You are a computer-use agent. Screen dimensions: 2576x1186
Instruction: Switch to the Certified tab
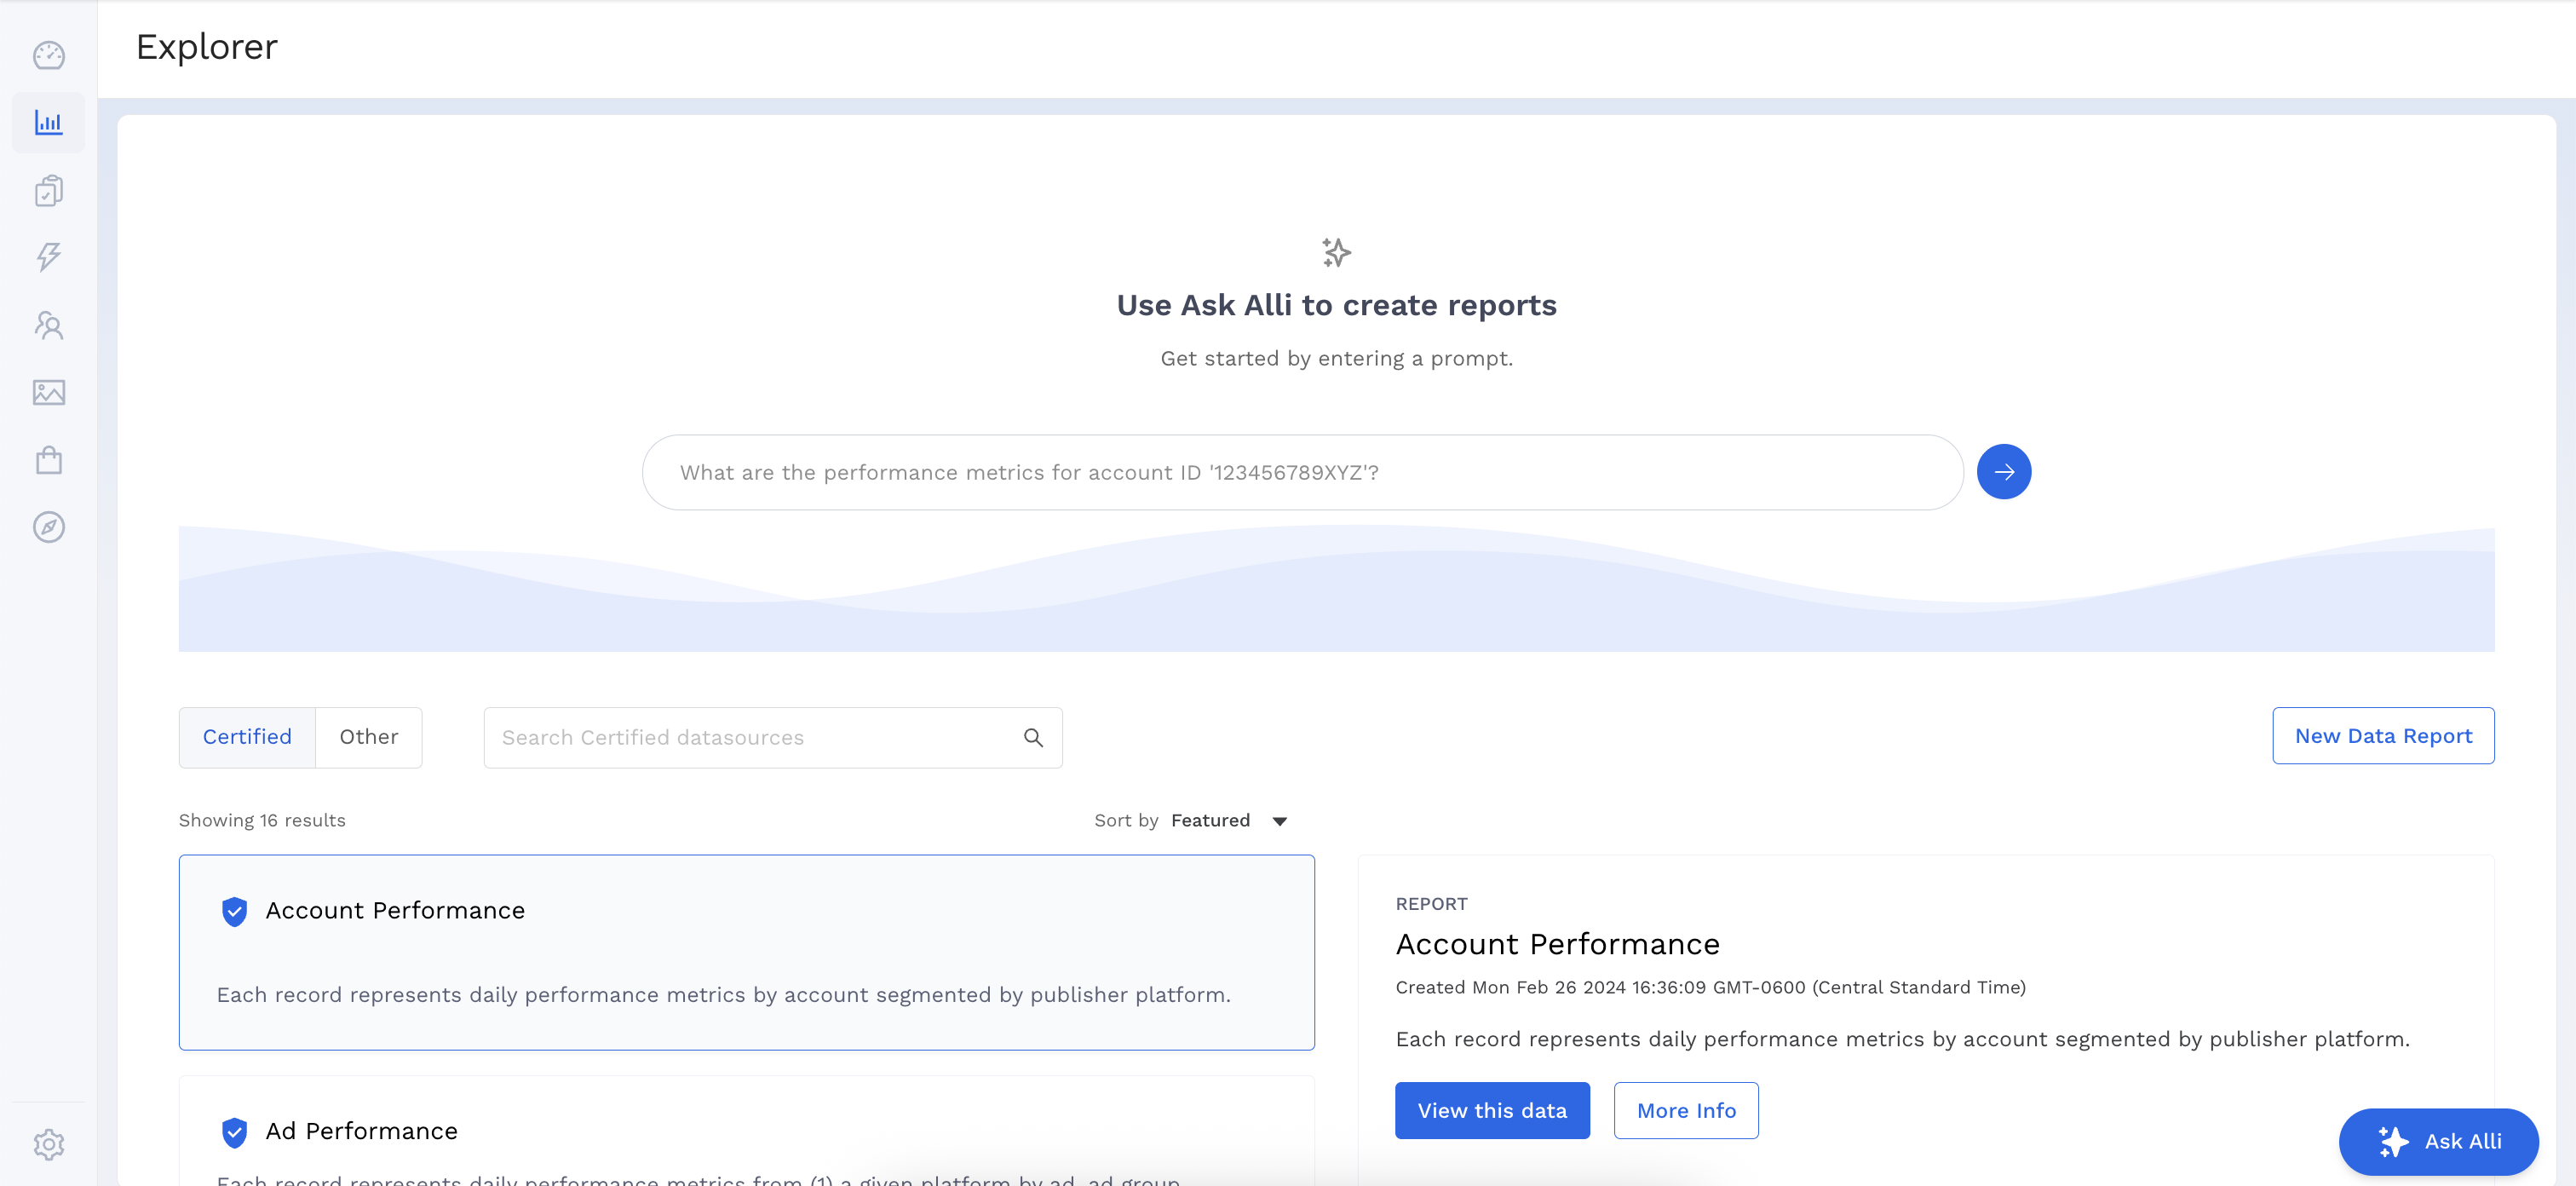coord(247,737)
